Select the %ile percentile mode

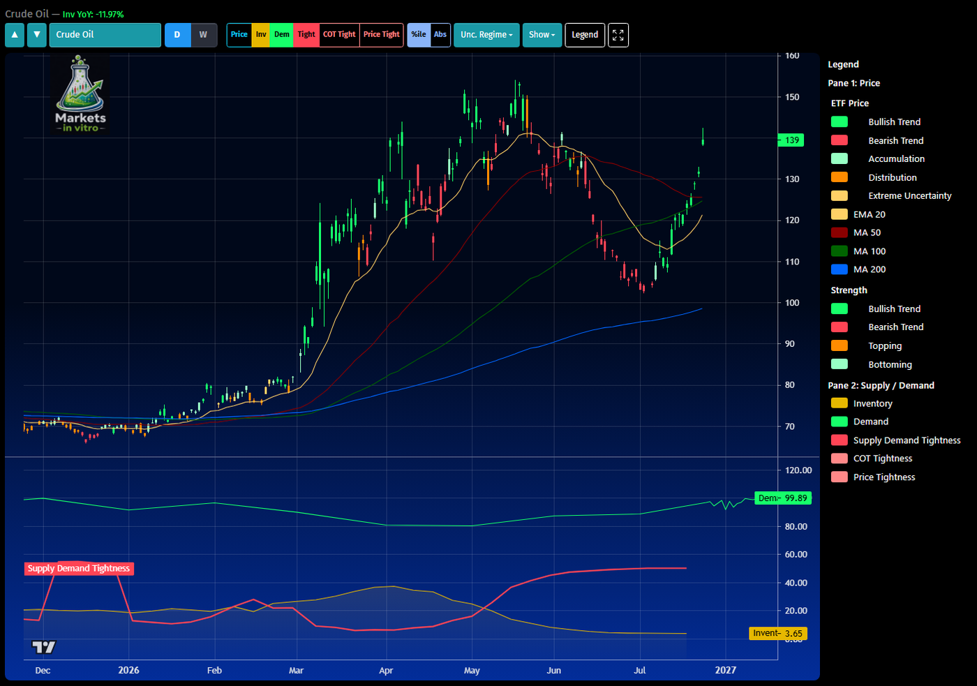tap(419, 35)
